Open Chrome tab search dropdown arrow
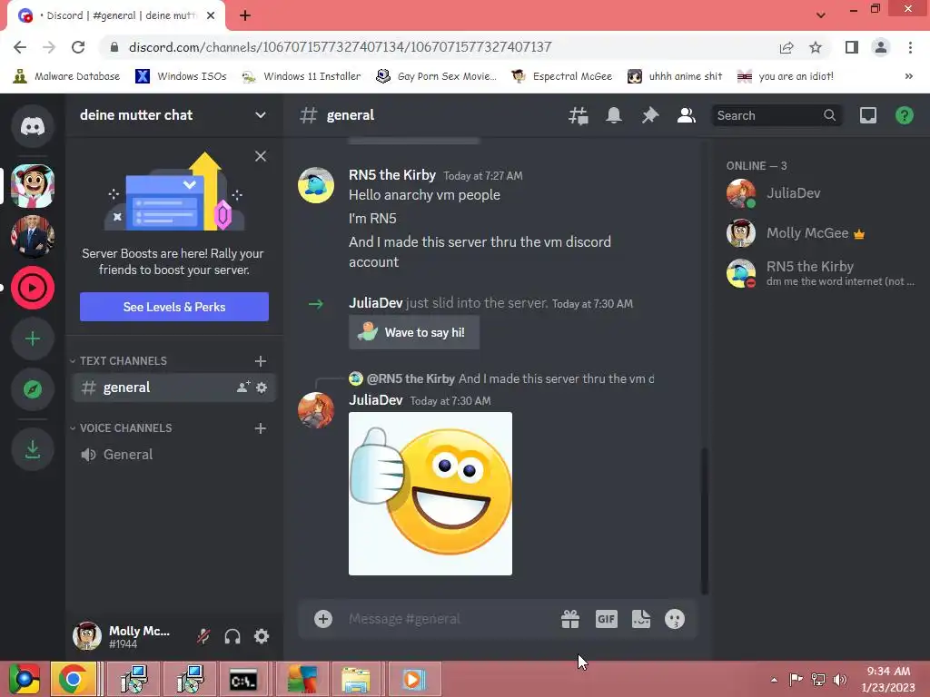Viewport: 930px width, 697px height. pyautogui.click(x=821, y=15)
